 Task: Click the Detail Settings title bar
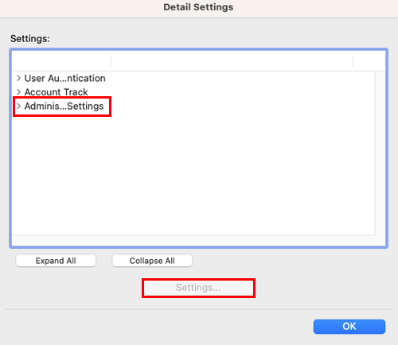[x=198, y=7]
